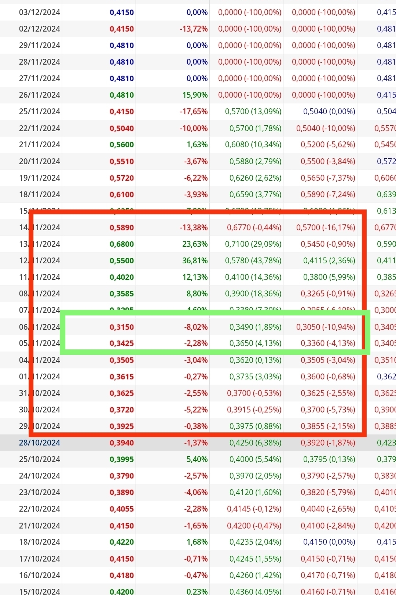The image size is (396, 595).
Task: Click the 36,81% change on 12/11/2024
Action: [x=195, y=261]
